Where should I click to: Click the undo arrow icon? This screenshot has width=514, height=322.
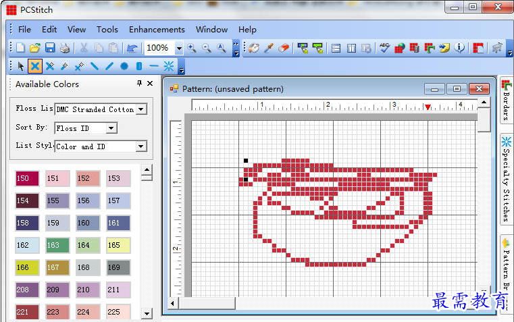tap(132, 49)
